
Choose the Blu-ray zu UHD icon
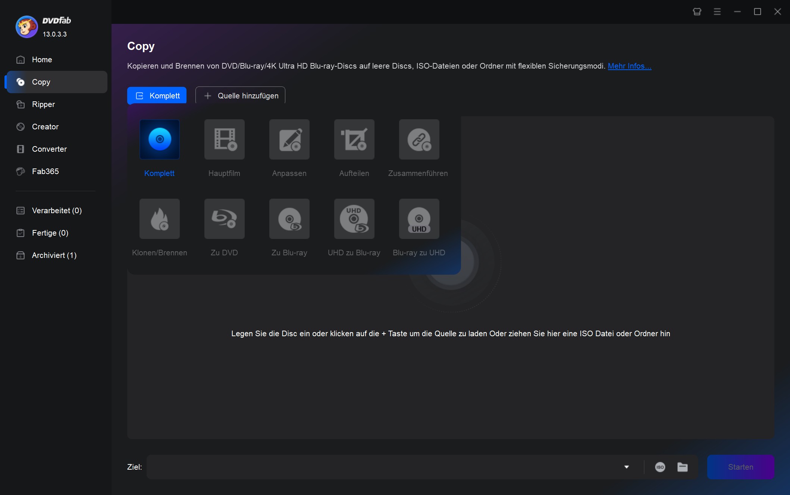(419, 219)
